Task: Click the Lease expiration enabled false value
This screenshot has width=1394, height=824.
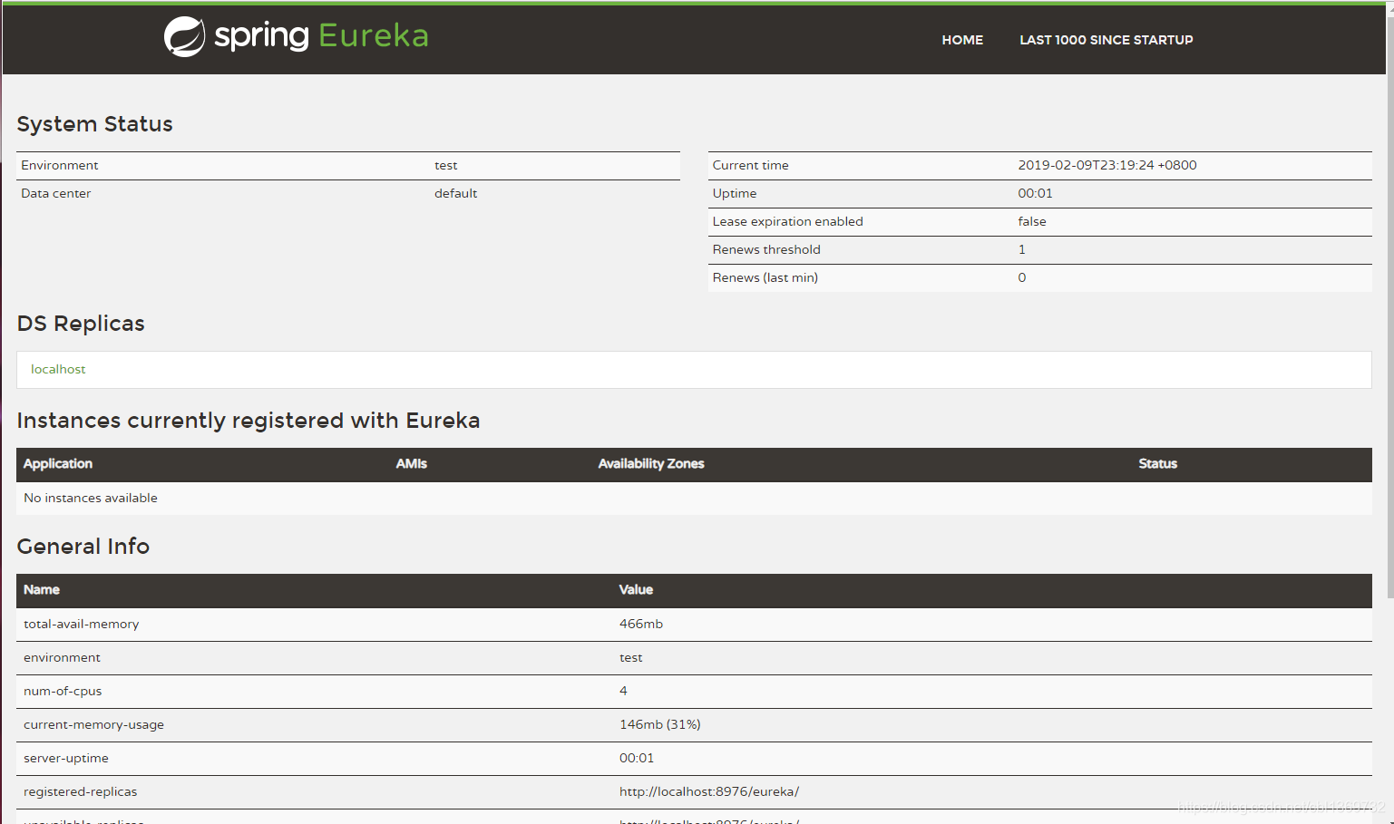Action: pyautogui.click(x=1031, y=221)
